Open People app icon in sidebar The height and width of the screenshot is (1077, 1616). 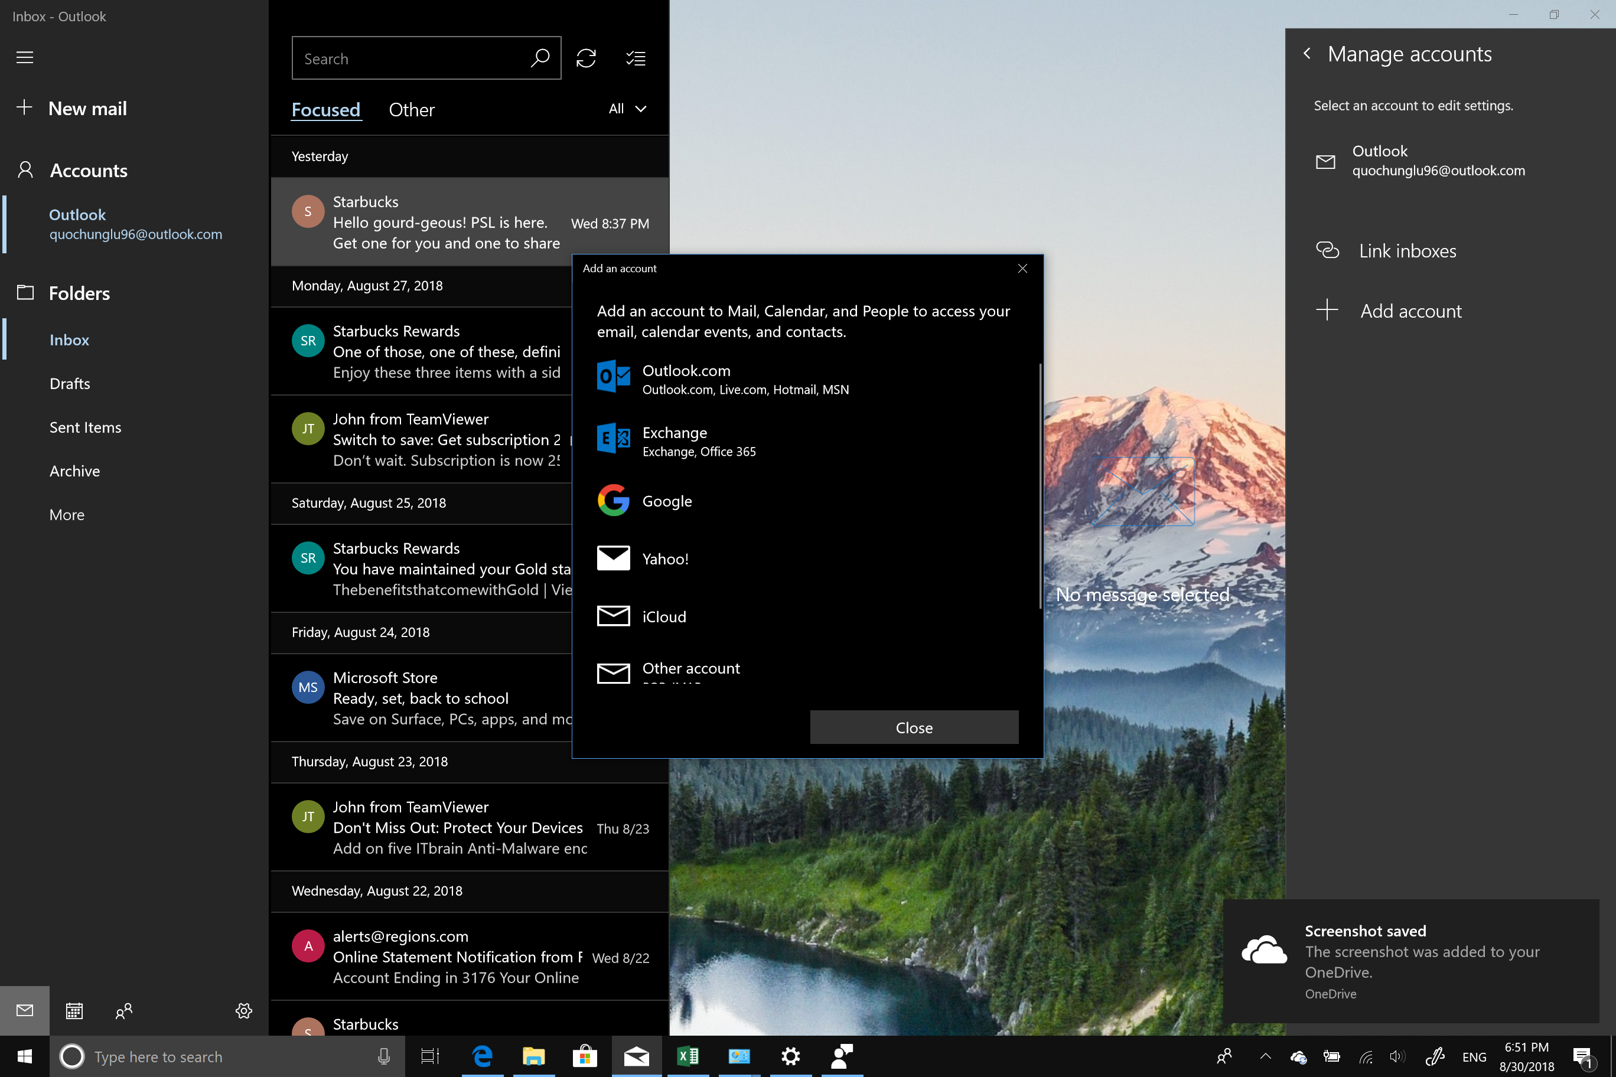(x=125, y=1010)
